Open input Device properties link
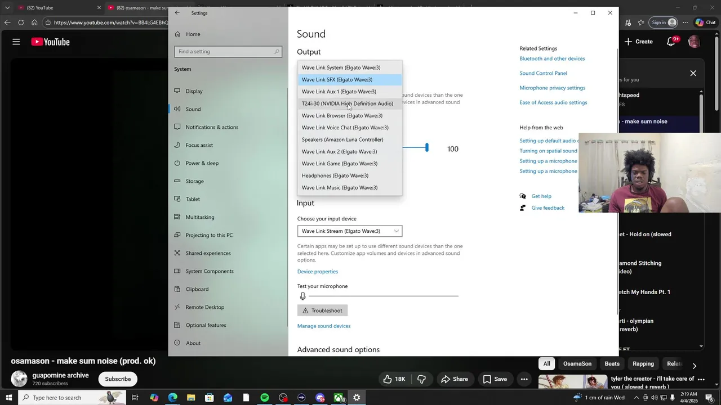Viewport: 721px width, 405px height. click(x=318, y=272)
